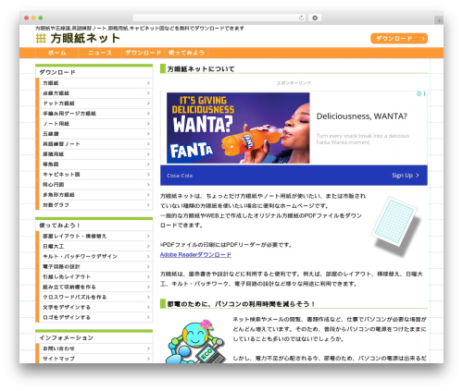463x391 pixels.
Task: Open キャビネット図 in the sidebar
Action: (x=94, y=175)
